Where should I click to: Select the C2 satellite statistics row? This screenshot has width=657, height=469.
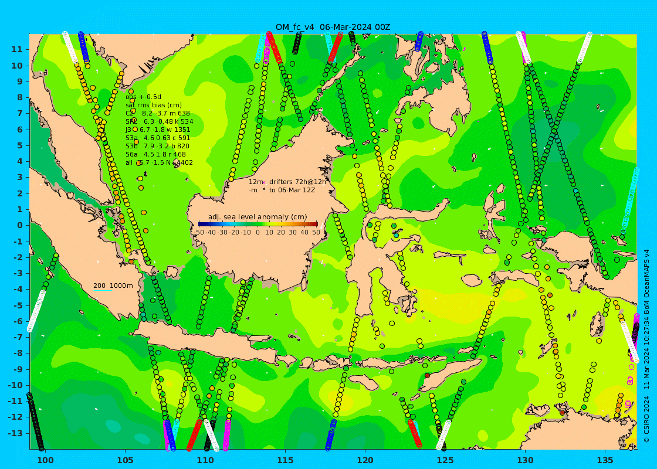(158, 113)
